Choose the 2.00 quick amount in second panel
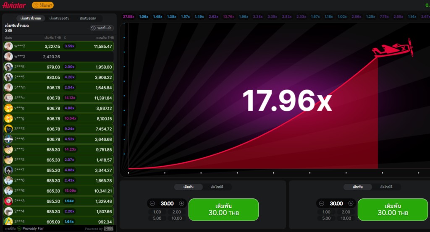The height and width of the screenshot is (232, 430). click(346, 212)
